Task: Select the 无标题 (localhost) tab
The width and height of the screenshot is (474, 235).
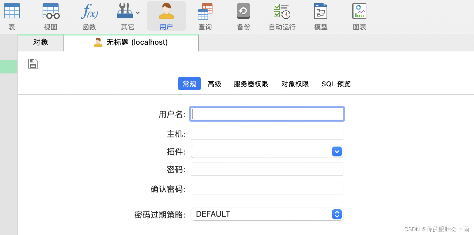Action: point(131,42)
